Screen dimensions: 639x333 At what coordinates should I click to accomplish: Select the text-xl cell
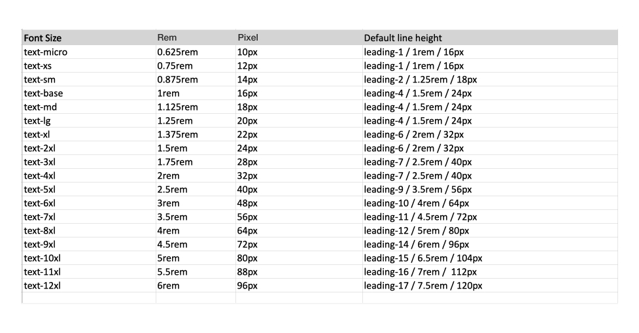[x=37, y=134]
